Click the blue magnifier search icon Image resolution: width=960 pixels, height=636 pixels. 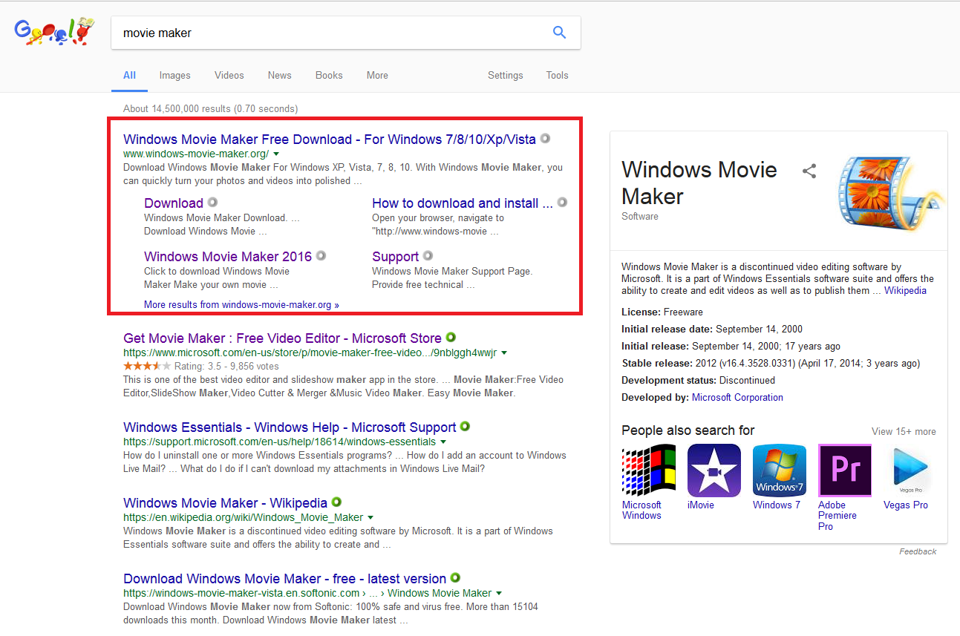click(559, 33)
